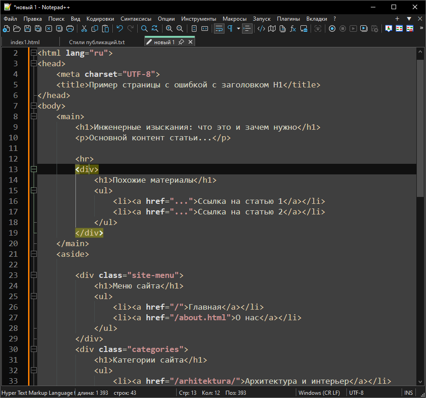Open Find with the magnifier icon
The height and width of the screenshot is (398, 426).
pos(144,29)
